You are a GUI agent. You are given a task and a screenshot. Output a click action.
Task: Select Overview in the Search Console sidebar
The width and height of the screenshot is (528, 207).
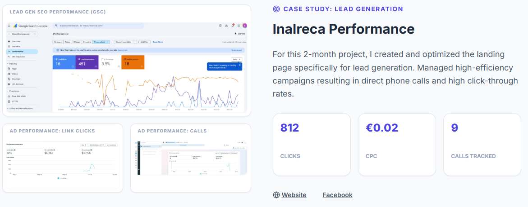(x=14, y=41)
